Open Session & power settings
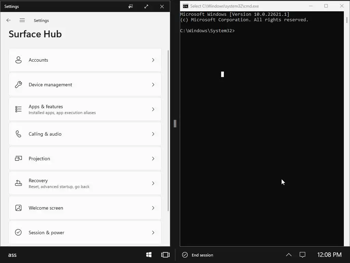The height and width of the screenshot is (263, 350). click(x=85, y=233)
